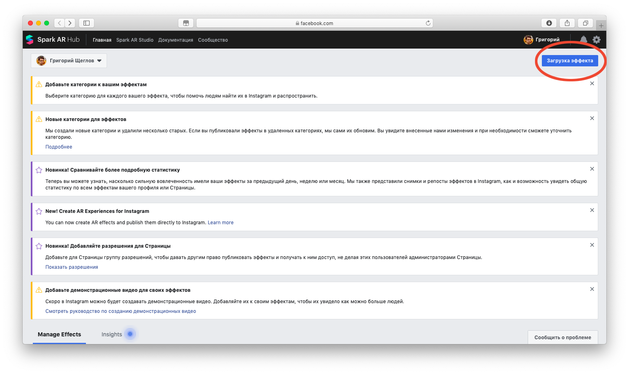Open Показать разрешения link
The image size is (629, 374).
point(72,267)
